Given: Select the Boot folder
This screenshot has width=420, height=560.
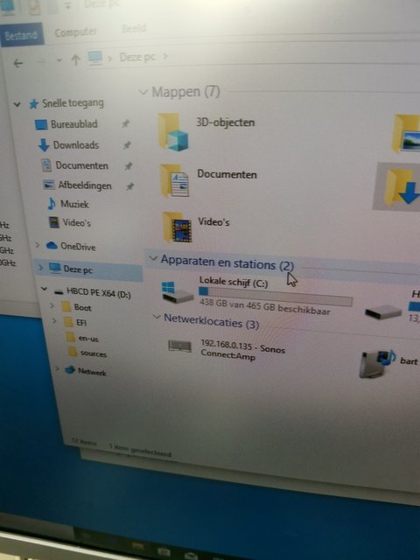Looking at the screenshot, I should [x=76, y=307].
